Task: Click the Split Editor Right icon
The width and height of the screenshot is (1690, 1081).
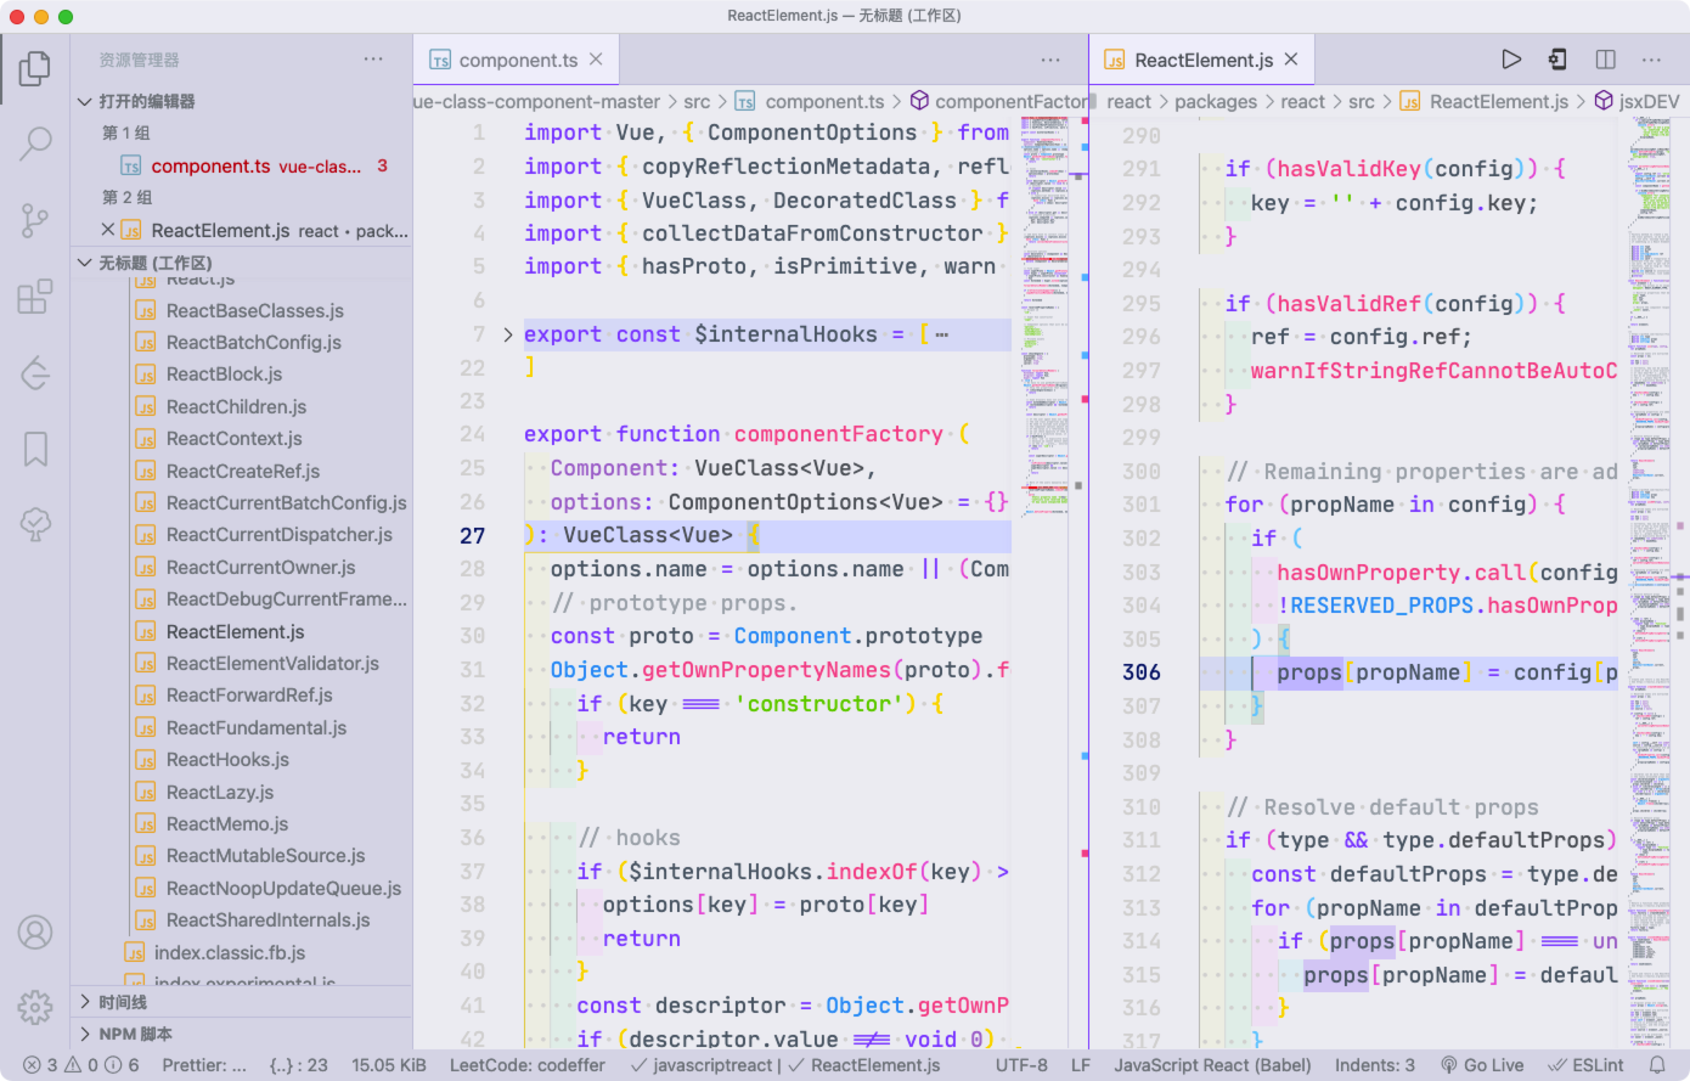Action: (x=1605, y=60)
